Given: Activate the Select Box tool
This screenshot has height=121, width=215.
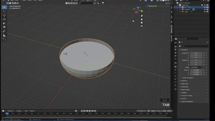Looking at the screenshot, I should pos(4,7).
